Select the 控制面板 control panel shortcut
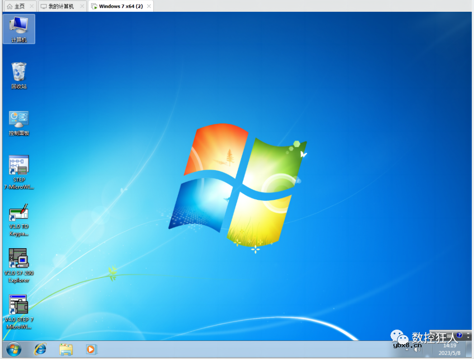Viewport: 474px width, 359px height. [x=19, y=123]
